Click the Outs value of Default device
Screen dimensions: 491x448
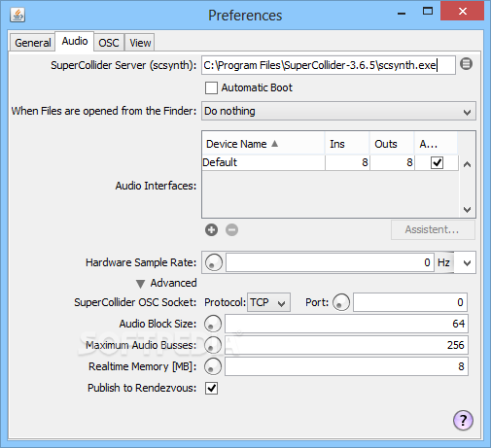point(392,162)
